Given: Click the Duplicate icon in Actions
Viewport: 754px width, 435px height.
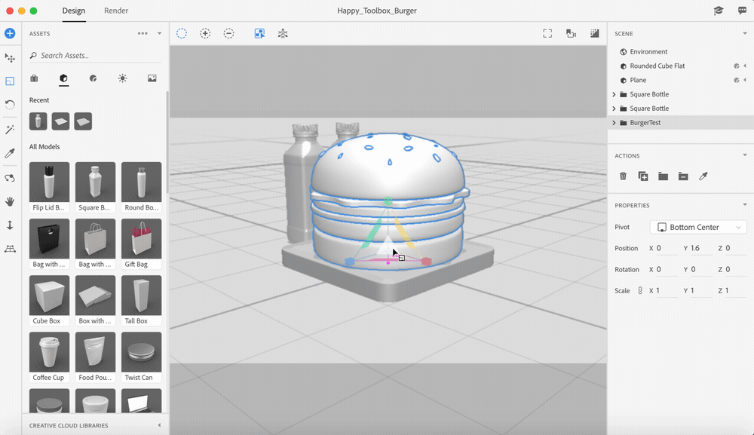Looking at the screenshot, I should point(643,176).
